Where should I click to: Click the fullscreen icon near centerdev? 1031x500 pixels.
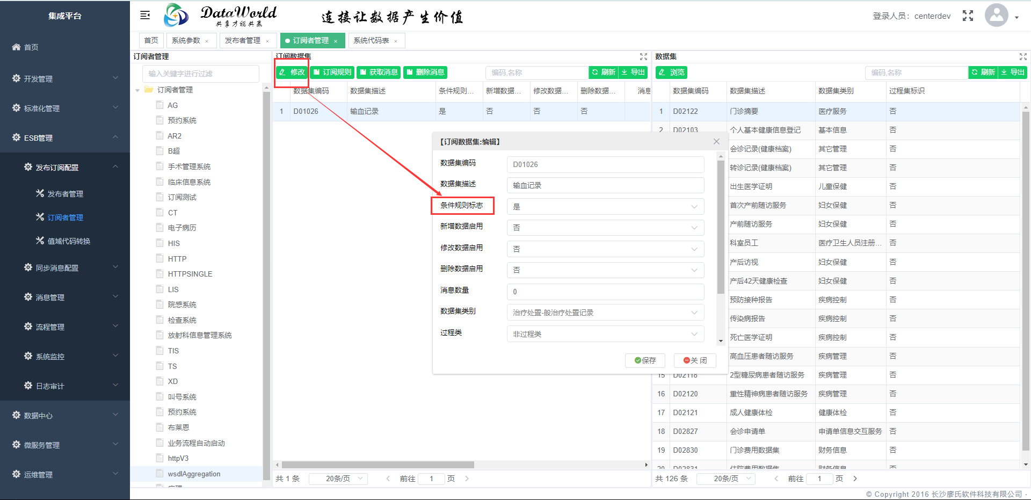click(x=968, y=16)
